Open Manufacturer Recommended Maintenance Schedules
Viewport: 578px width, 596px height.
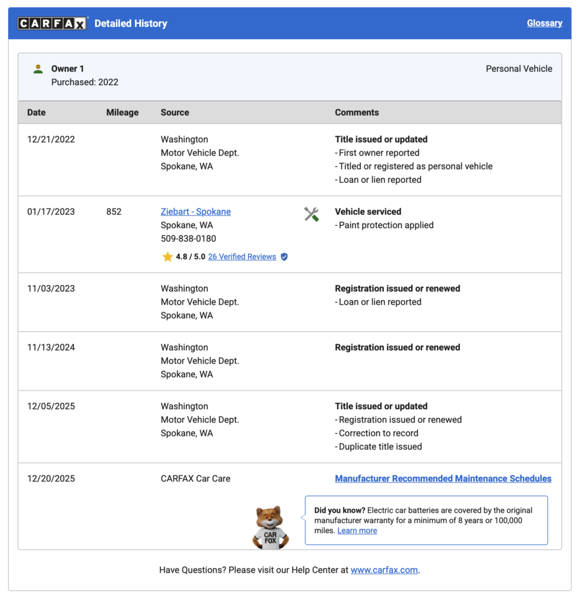[443, 478]
